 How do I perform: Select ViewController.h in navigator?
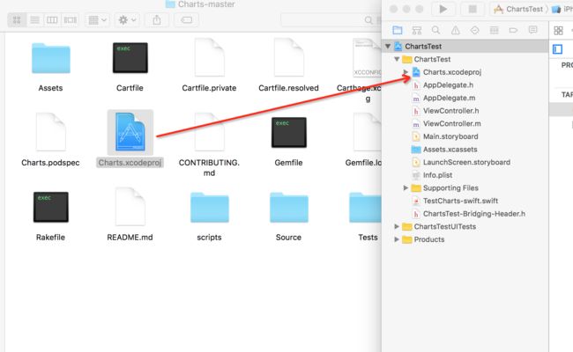pyautogui.click(x=450, y=111)
